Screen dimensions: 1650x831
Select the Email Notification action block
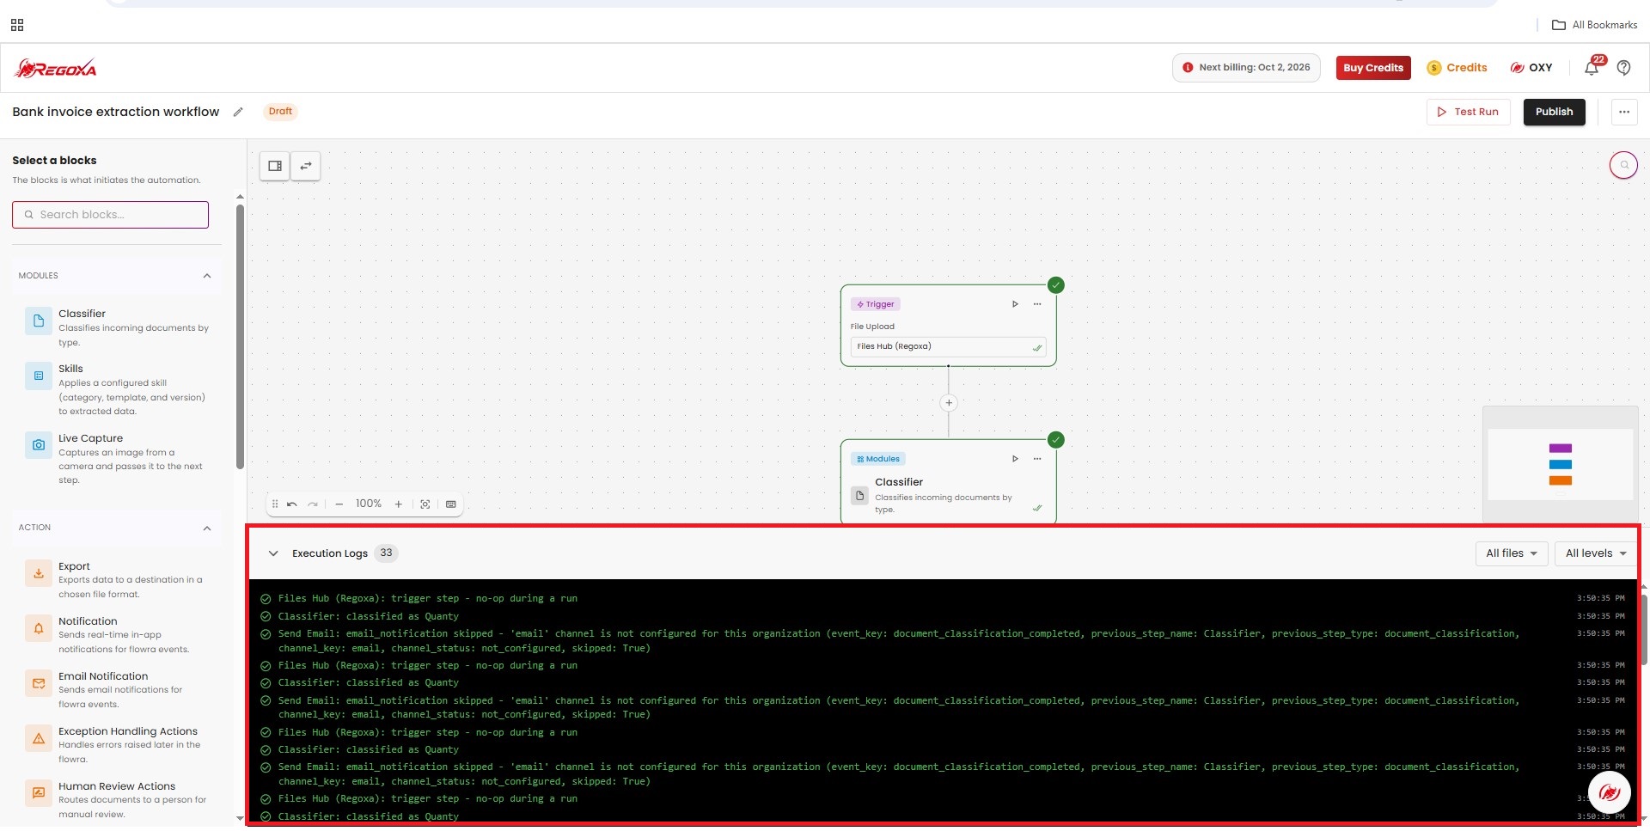point(118,690)
